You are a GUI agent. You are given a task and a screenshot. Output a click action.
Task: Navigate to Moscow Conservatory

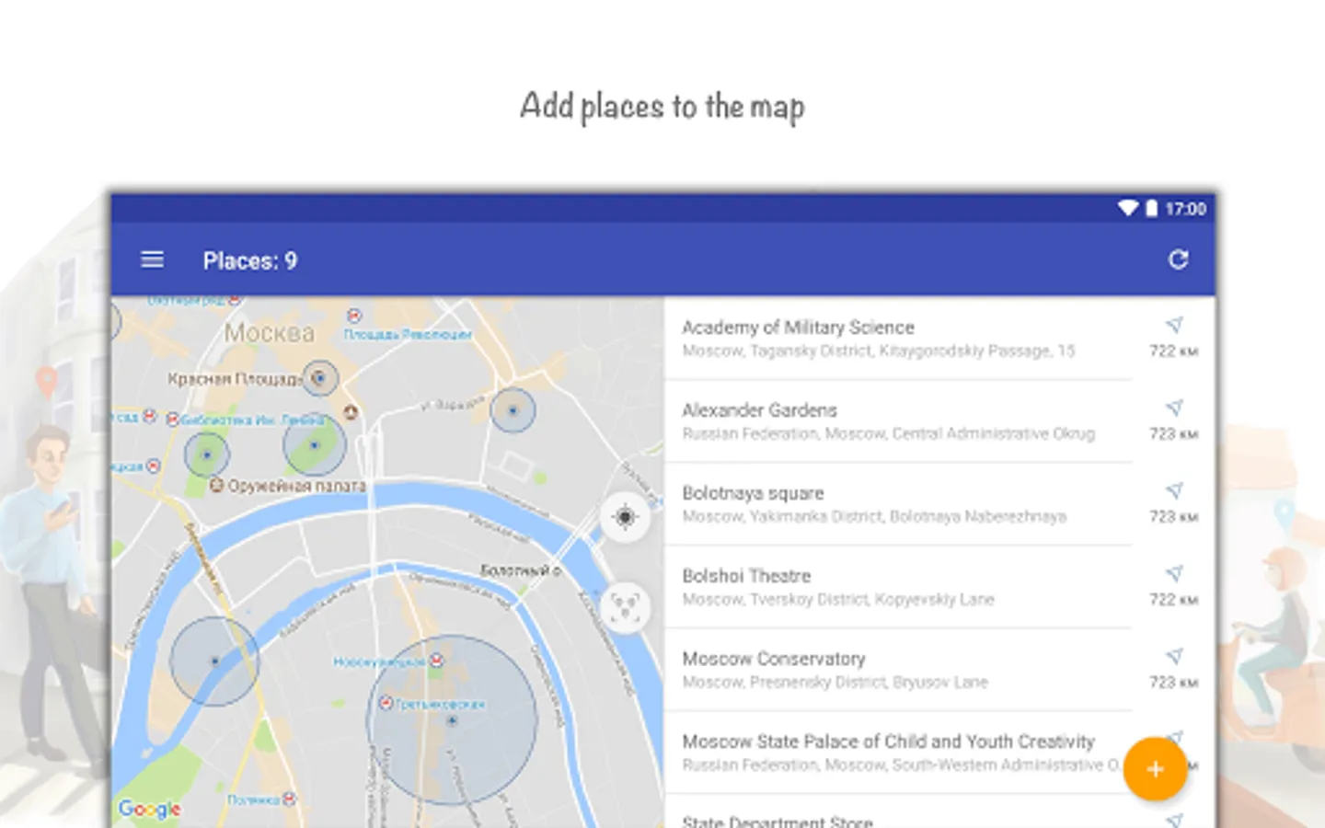pos(1174,656)
